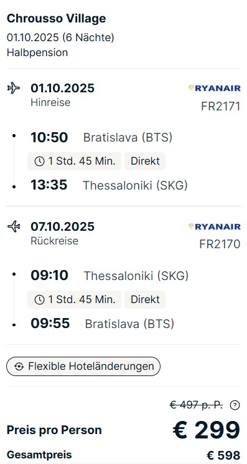Image resolution: width=247 pixels, height=464 pixels.
Task: Click the outbound flight airplane icon
Action: [14, 88]
